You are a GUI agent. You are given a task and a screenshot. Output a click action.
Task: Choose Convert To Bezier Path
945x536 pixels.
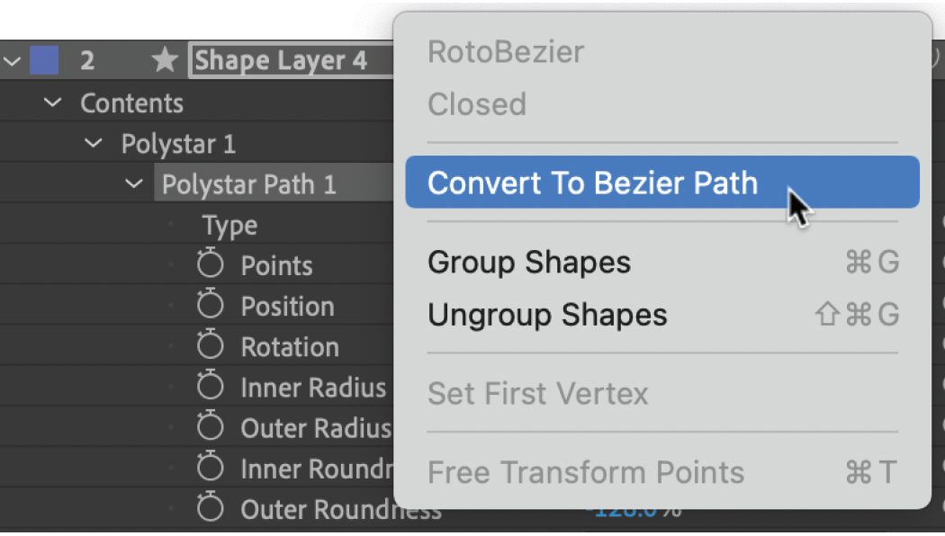[592, 183]
